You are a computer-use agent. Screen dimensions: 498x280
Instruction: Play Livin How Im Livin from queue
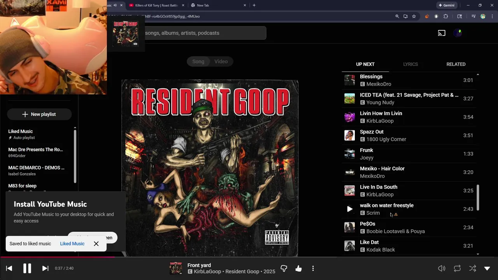(409, 117)
